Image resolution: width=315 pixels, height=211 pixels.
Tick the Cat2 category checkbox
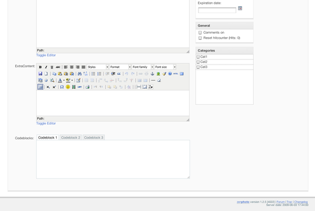click(x=198, y=62)
